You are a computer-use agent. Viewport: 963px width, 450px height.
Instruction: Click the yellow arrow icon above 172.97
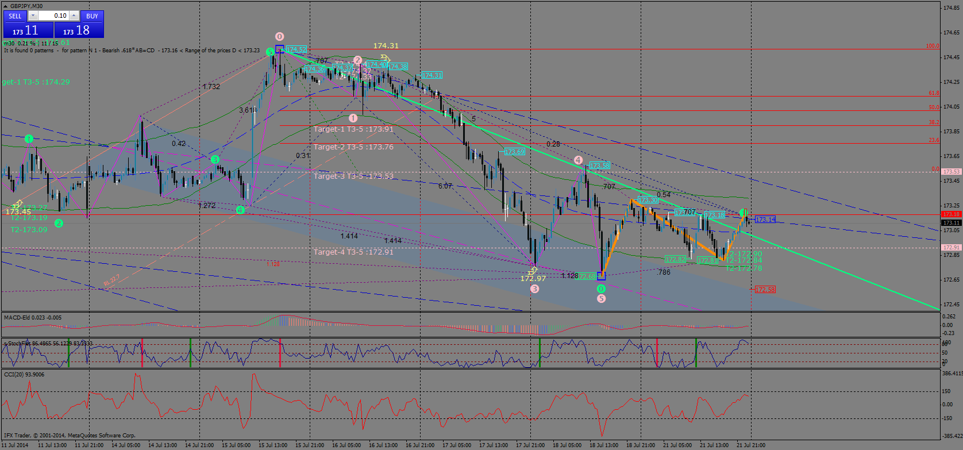click(x=533, y=270)
